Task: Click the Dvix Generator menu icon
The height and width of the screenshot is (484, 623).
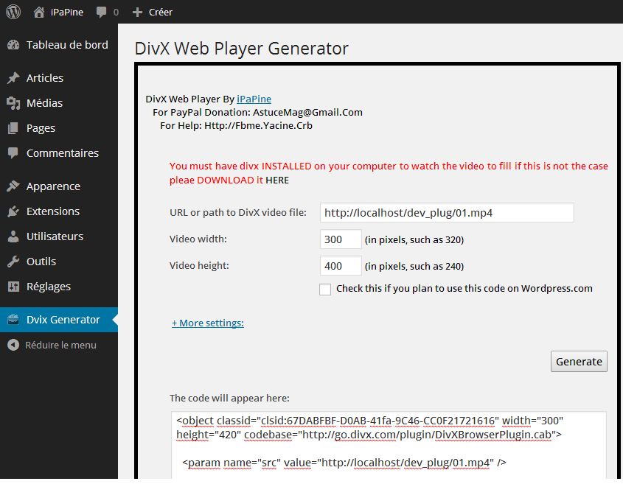Action: 13,319
